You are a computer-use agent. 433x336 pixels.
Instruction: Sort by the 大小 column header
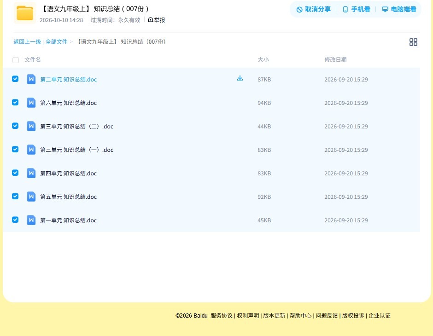263,59
